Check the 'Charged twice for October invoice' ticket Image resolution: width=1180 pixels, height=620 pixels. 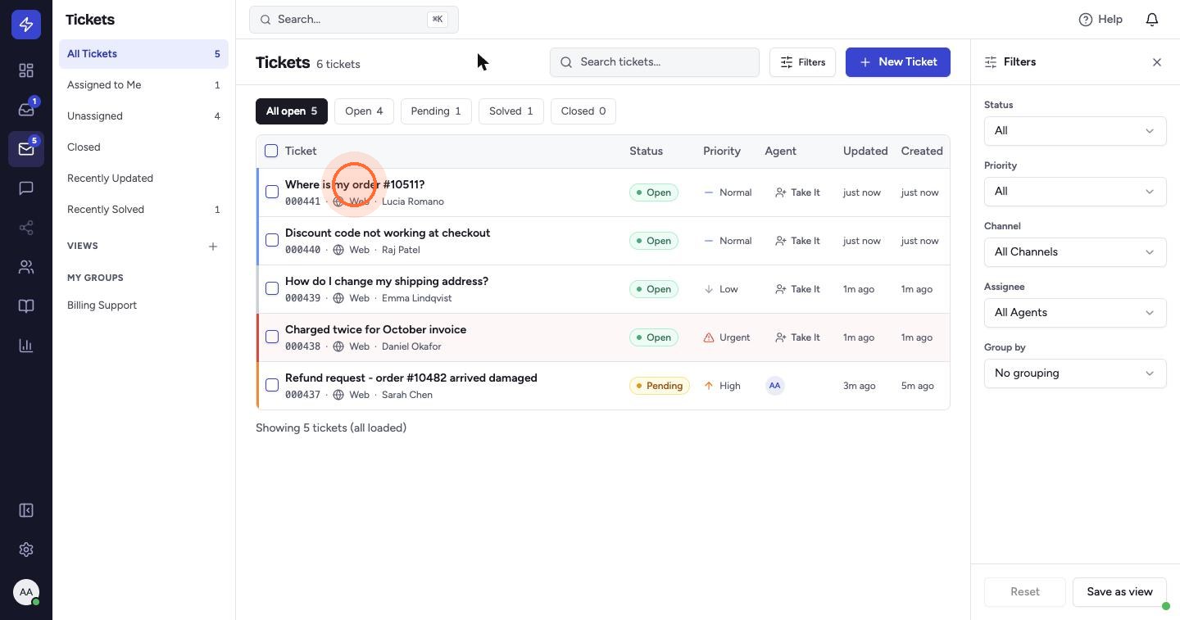click(x=272, y=337)
